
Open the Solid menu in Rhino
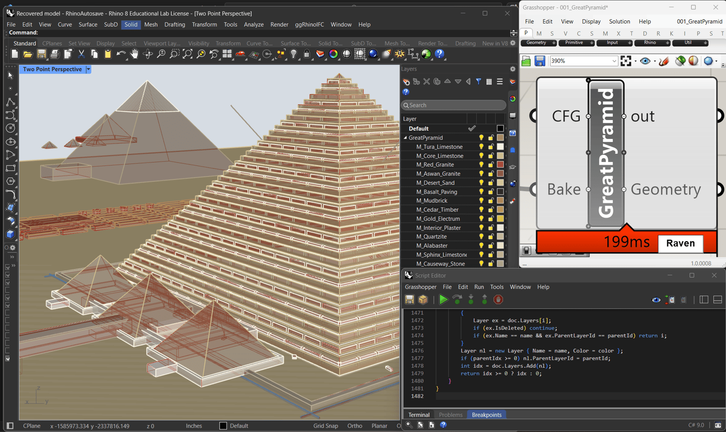point(131,24)
